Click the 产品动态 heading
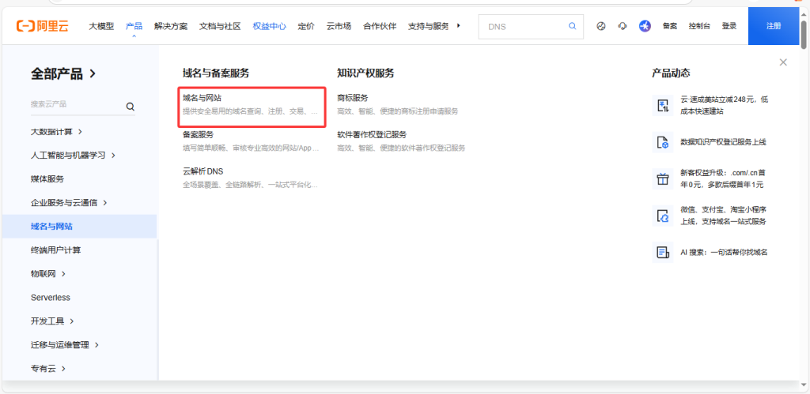The height and width of the screenshot is (394, 810). tap(671, 73)
